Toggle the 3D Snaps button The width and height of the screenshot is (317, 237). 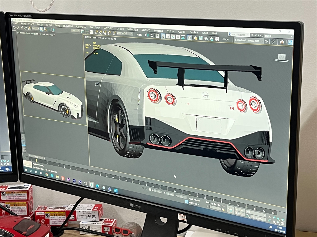[96, 33]
